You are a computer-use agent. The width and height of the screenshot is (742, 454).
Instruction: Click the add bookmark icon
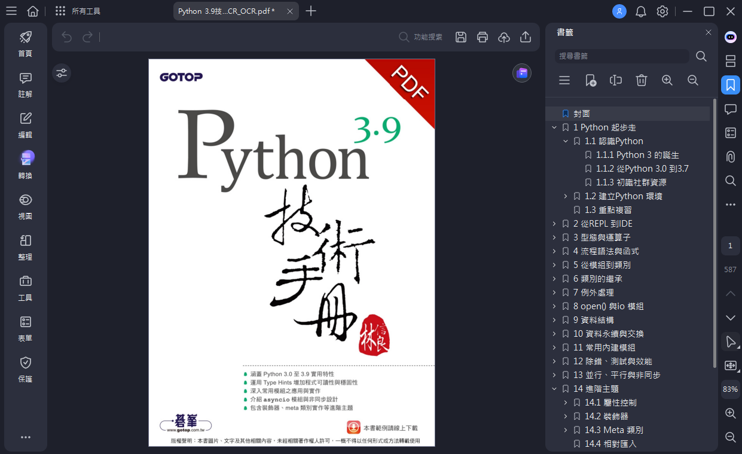591,80
